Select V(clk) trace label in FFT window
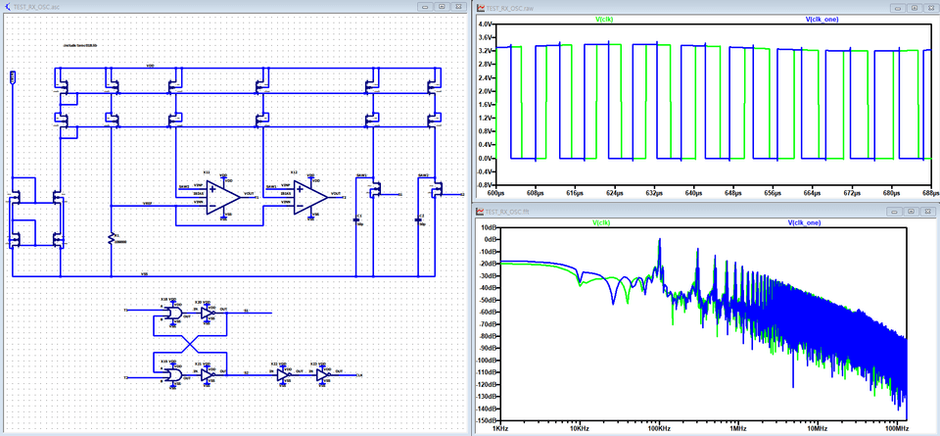Viewport: 940px width, 436px height. pyautogui.click(x=601, y=222)
